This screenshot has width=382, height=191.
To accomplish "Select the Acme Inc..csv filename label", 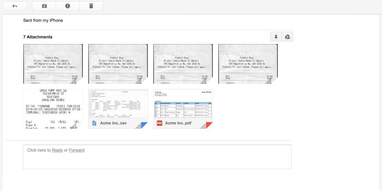I will pyautogui.click(x=113, y=123).
